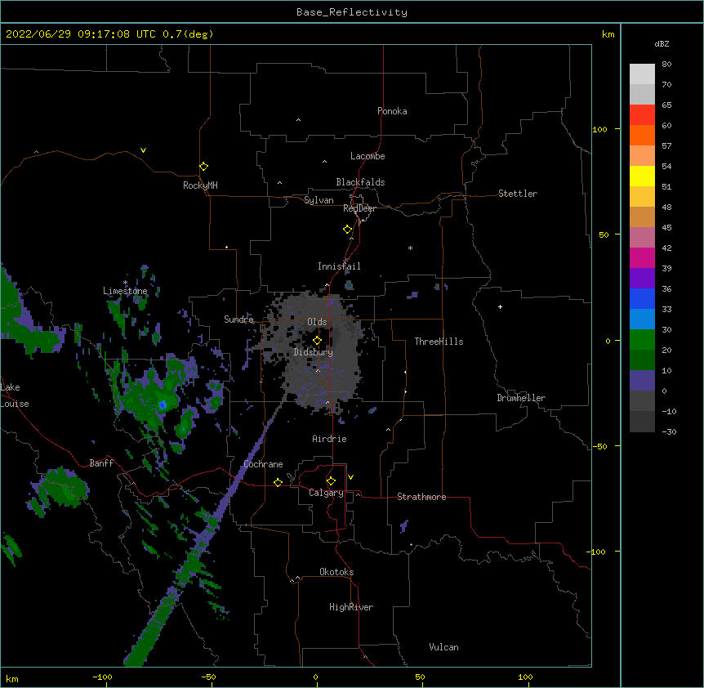Click the white plus marker north of Drumheller
This screenshot has height=688, width=704.
500,306
